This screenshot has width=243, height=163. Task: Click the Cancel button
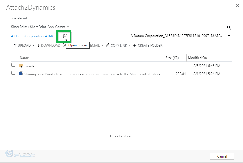click(x=222, y=156)
